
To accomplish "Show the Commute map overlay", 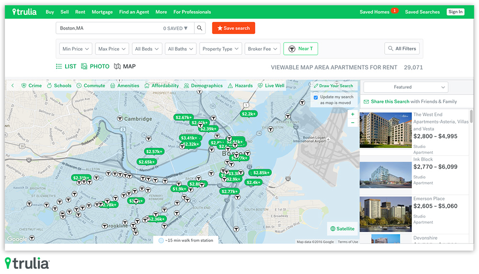I will (91, 86).
